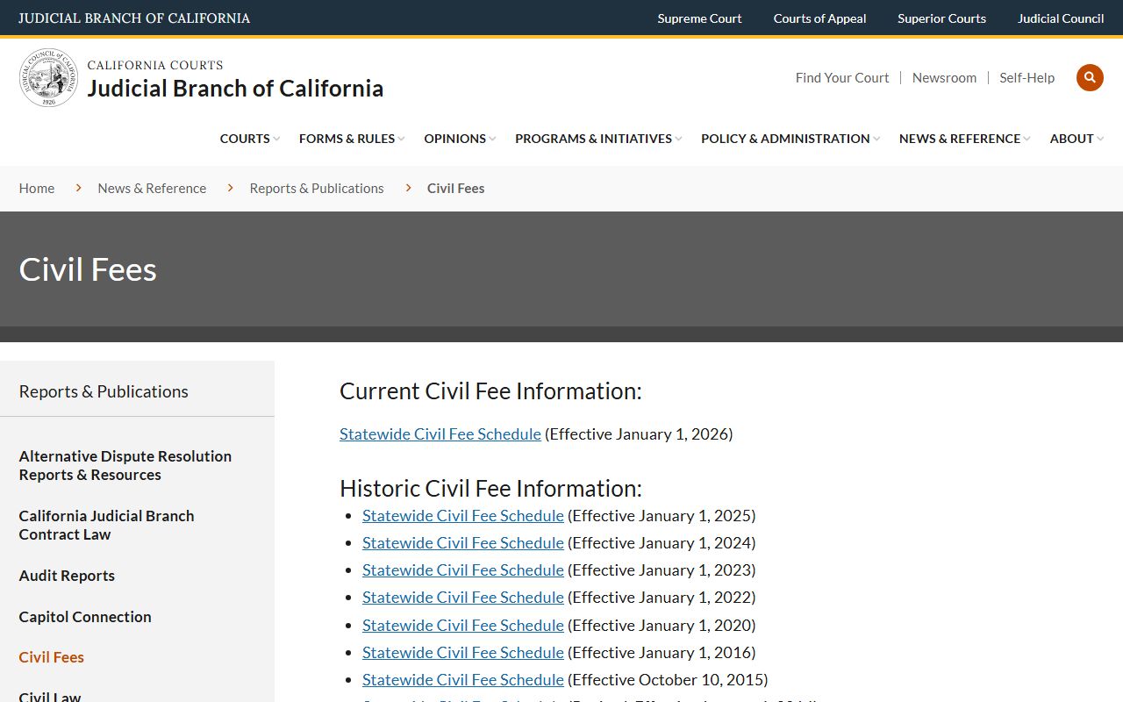Viewport: 1123px width, 702px height.
Task: Open Fee Schedule effective January 1, 2016
Action: point(463,652)
